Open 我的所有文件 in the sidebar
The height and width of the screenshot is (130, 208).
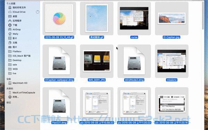coord(19,8)
